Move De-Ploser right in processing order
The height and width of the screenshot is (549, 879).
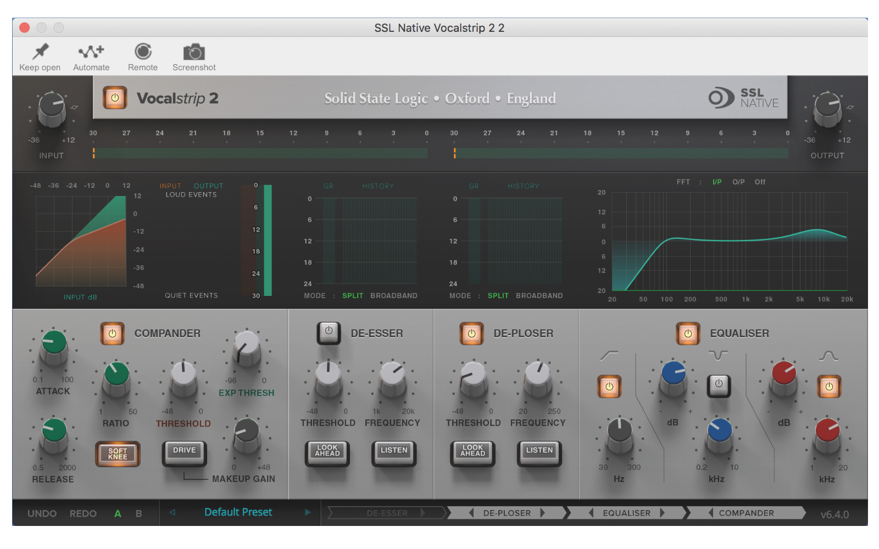(x=543, y=513)
